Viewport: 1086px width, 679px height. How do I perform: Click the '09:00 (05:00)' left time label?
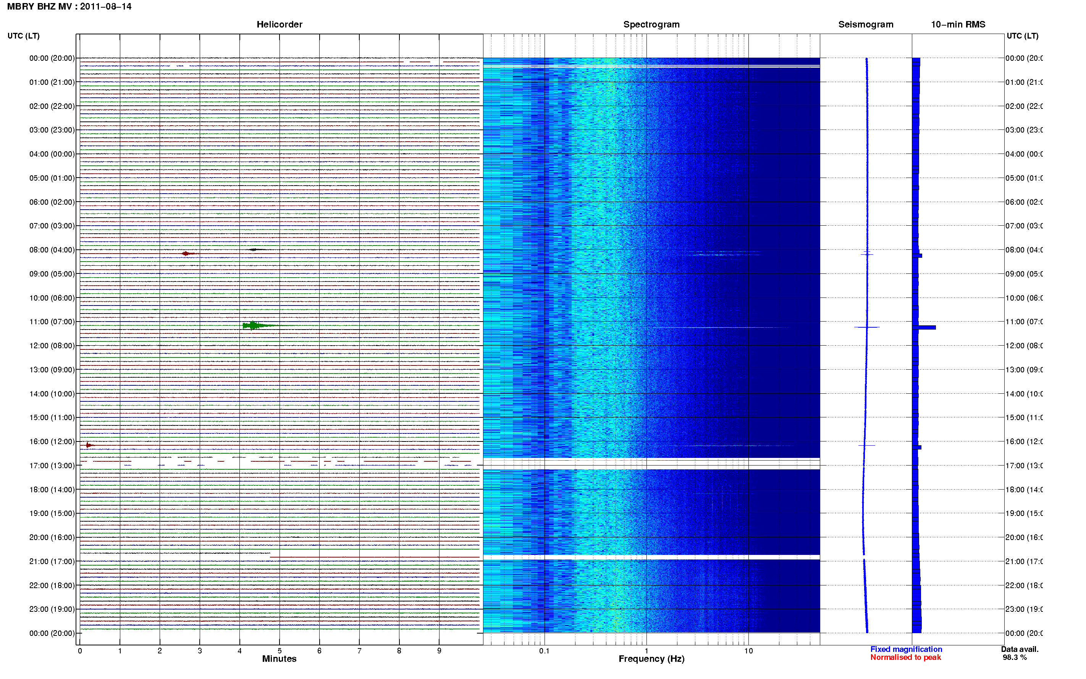(52, 273)
